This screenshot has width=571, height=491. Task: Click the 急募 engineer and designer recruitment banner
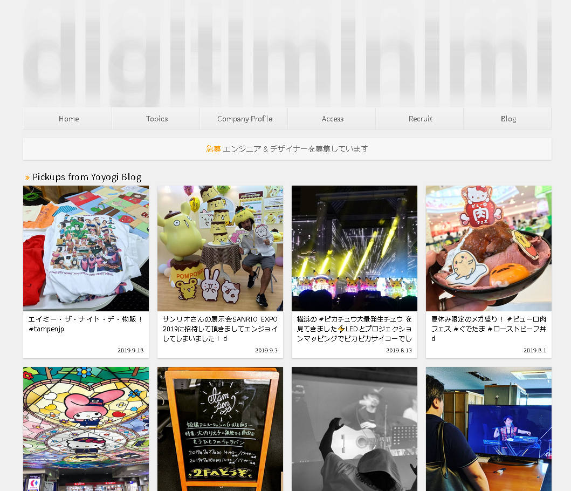[287, 149]
